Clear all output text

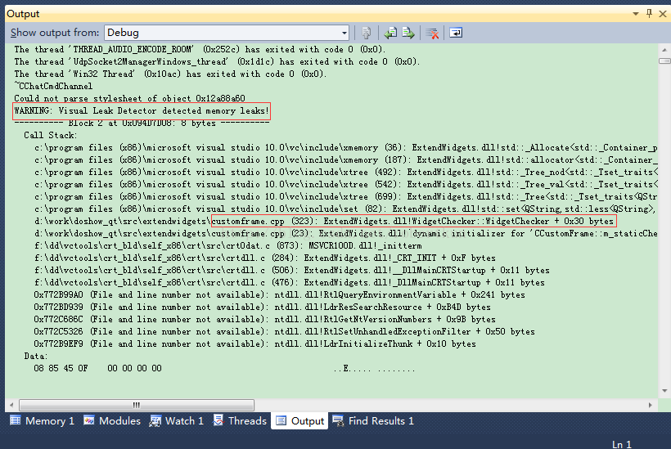tap(432, 33)
